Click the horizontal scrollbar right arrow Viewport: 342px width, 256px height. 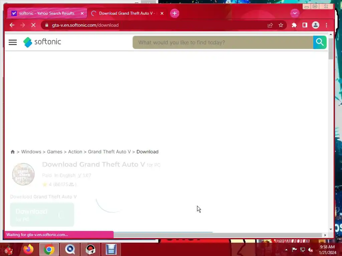325,235
